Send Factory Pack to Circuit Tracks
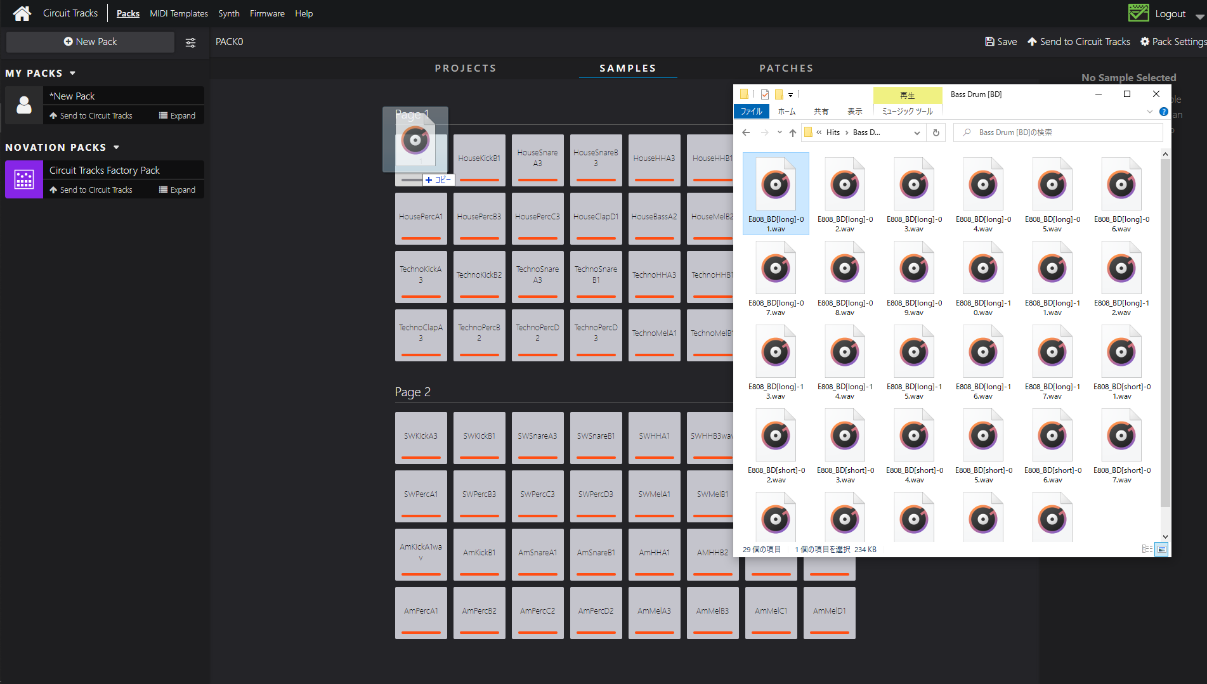The image size is (1207, 684). point(91,190)
